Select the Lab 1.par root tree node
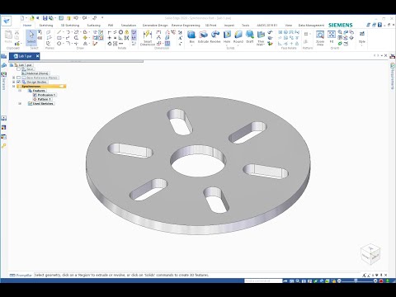This screenshot has height=297, width=396. [25, 65]
